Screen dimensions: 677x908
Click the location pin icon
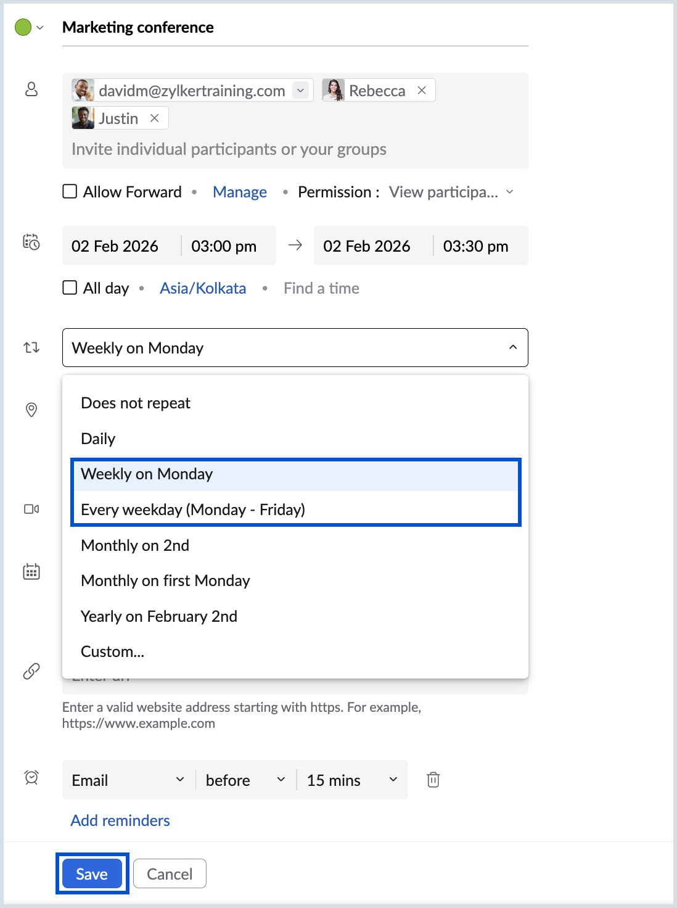click(x=31, y=410)
